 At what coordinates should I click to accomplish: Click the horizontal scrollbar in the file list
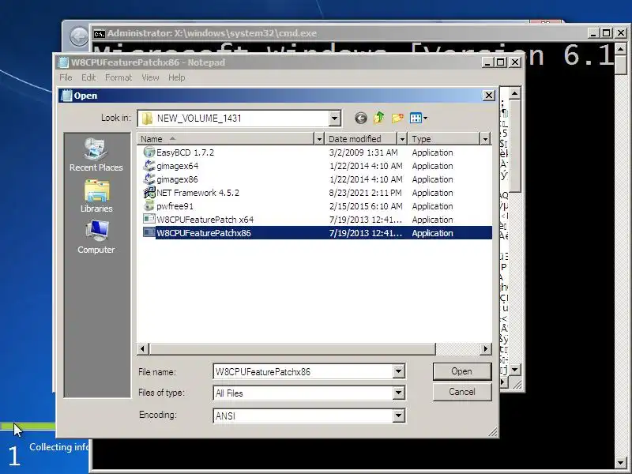point(292,348)
